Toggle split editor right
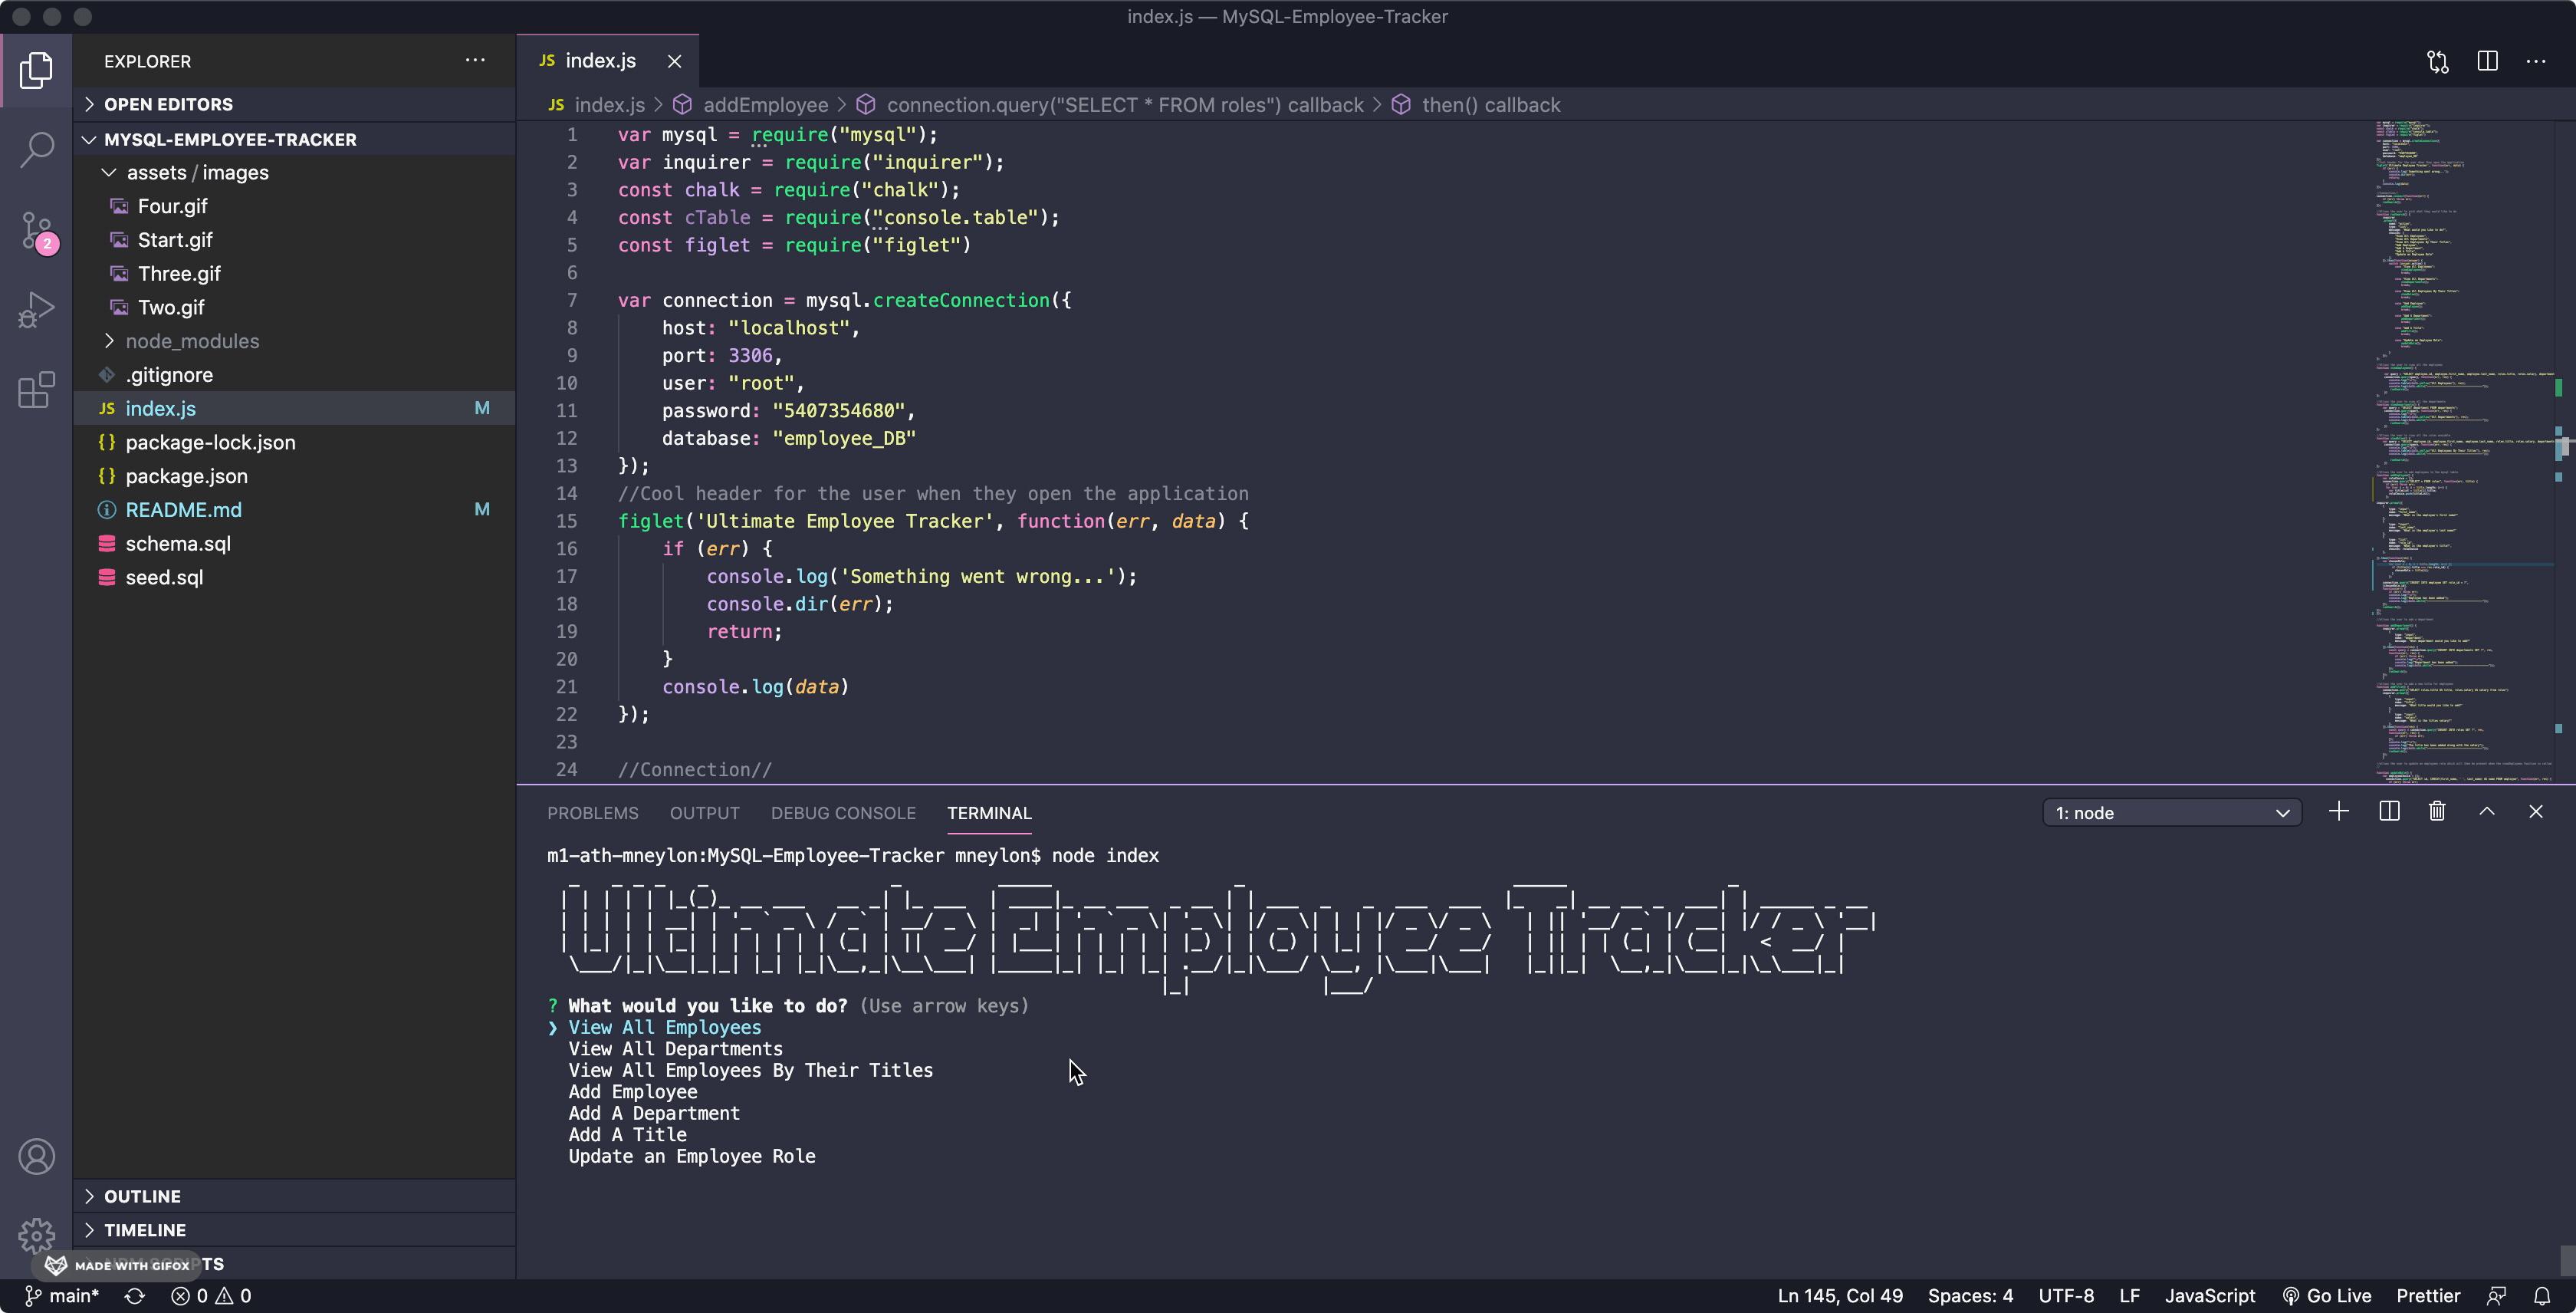The height and width of the screenshot is (1313, 2576). (2487, 62)
